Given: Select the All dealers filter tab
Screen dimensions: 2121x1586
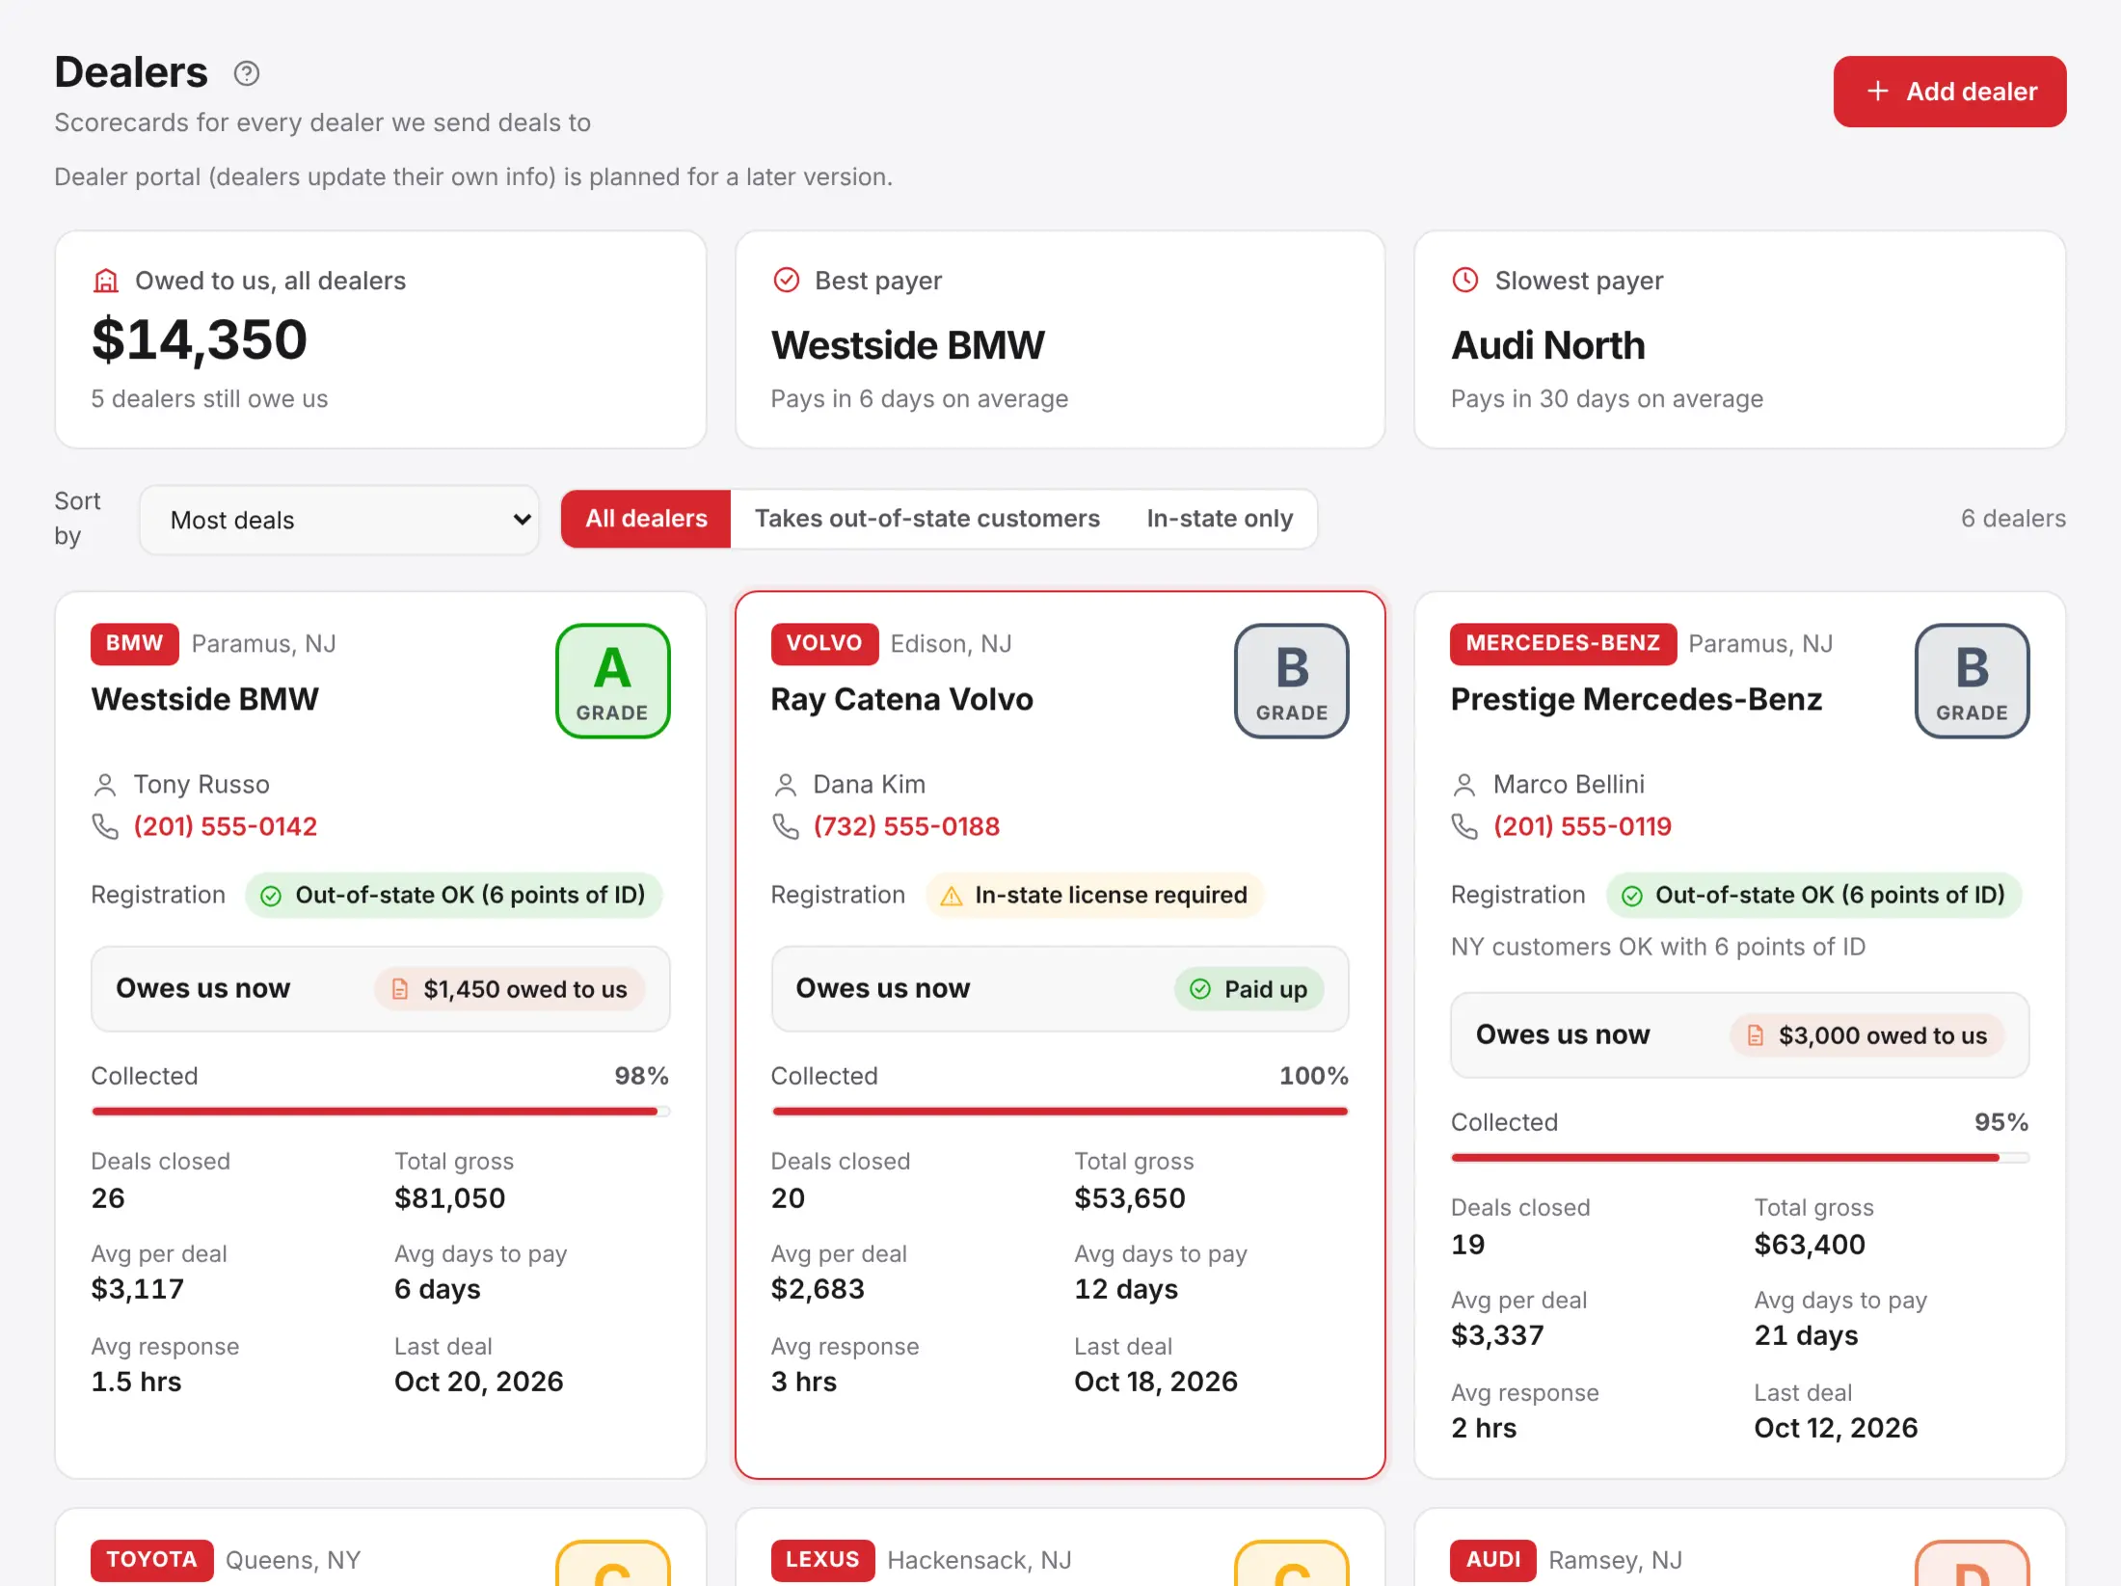Looking at the screenshot, I should [x=646, y=519].
